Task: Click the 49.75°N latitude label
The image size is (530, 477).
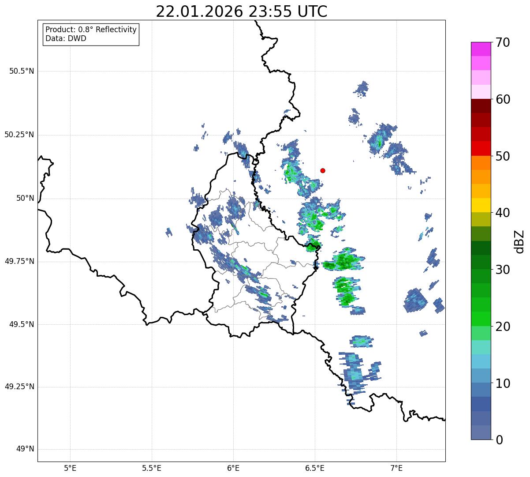Action: (19, 261)
